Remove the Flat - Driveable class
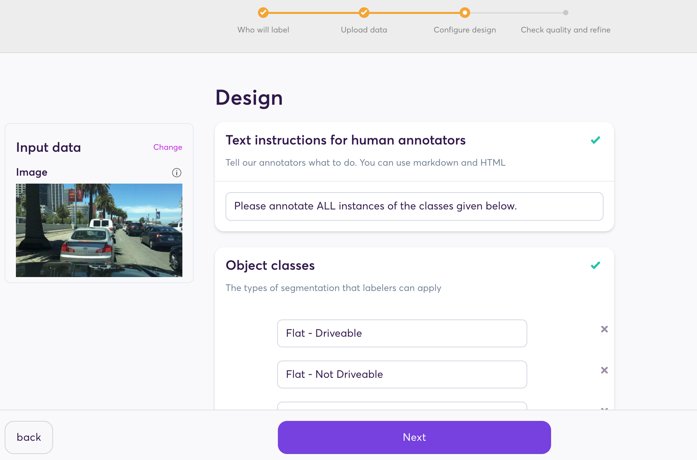 coord(604,329)
